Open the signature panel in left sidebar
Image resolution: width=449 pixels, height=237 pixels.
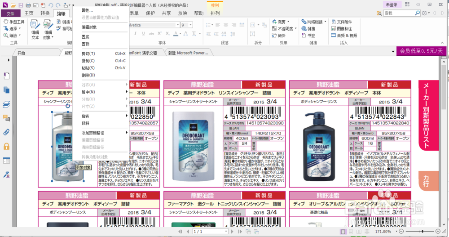pyautogui.click(x=6, y=174)
